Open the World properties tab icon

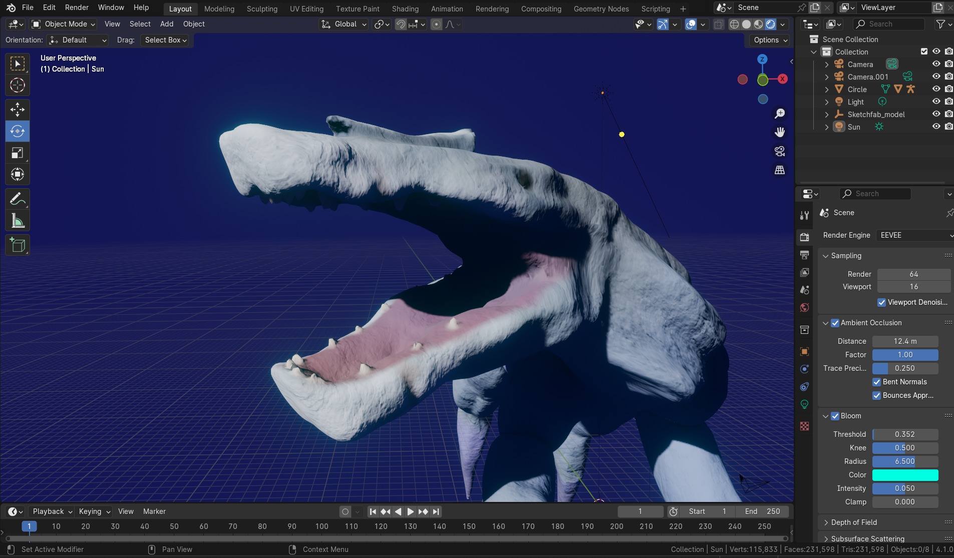pos(804,308)
